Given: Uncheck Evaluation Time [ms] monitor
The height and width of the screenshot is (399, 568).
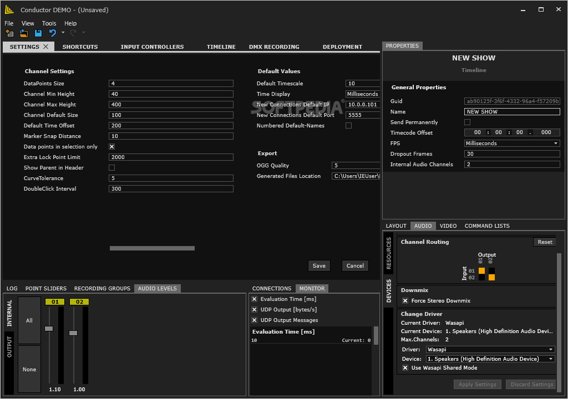Looking at the screenshot, I should point(254,299).
